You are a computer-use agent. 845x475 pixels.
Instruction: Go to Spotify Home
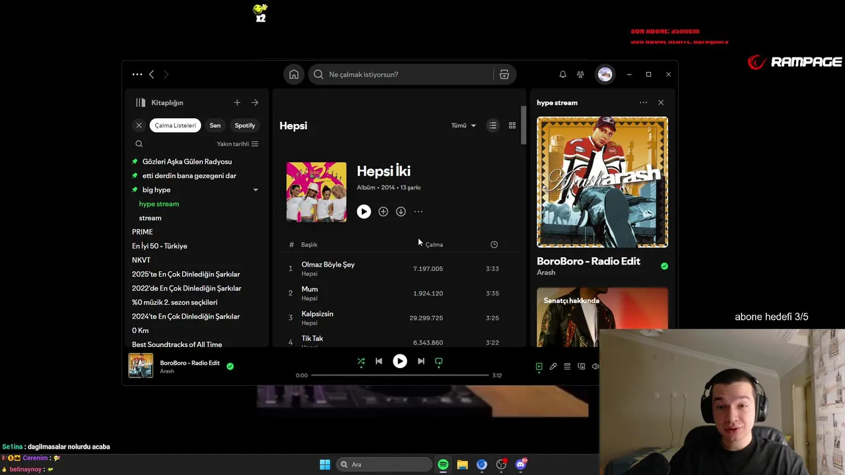pos(294,75)
